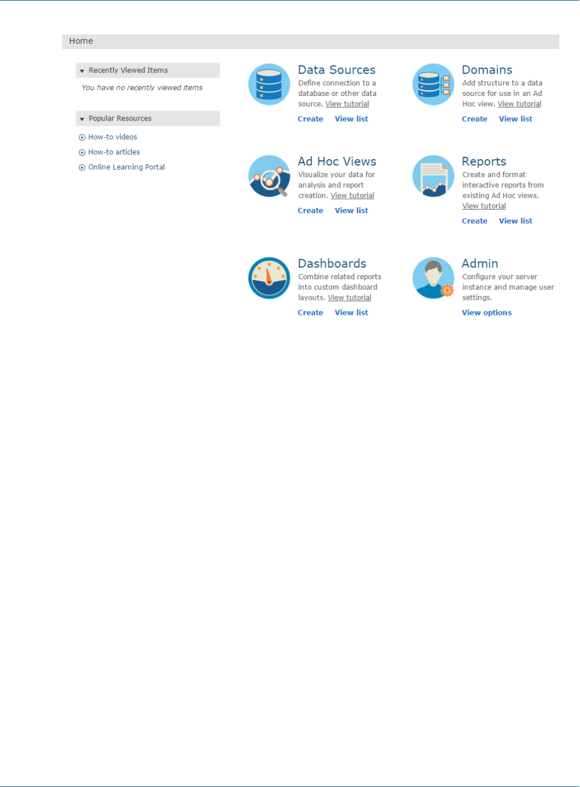Open View tutorial for Ad Hoc Views

tap(352, 195)
